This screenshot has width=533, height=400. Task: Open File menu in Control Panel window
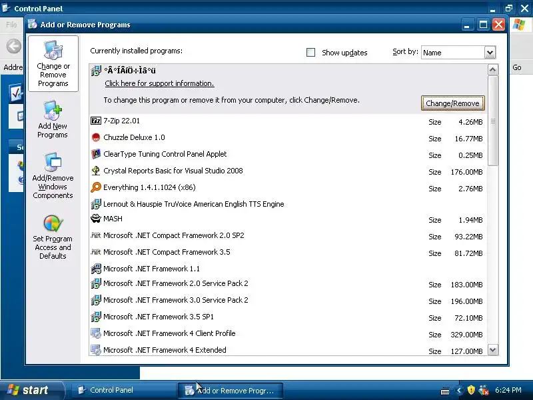(11, 25)
